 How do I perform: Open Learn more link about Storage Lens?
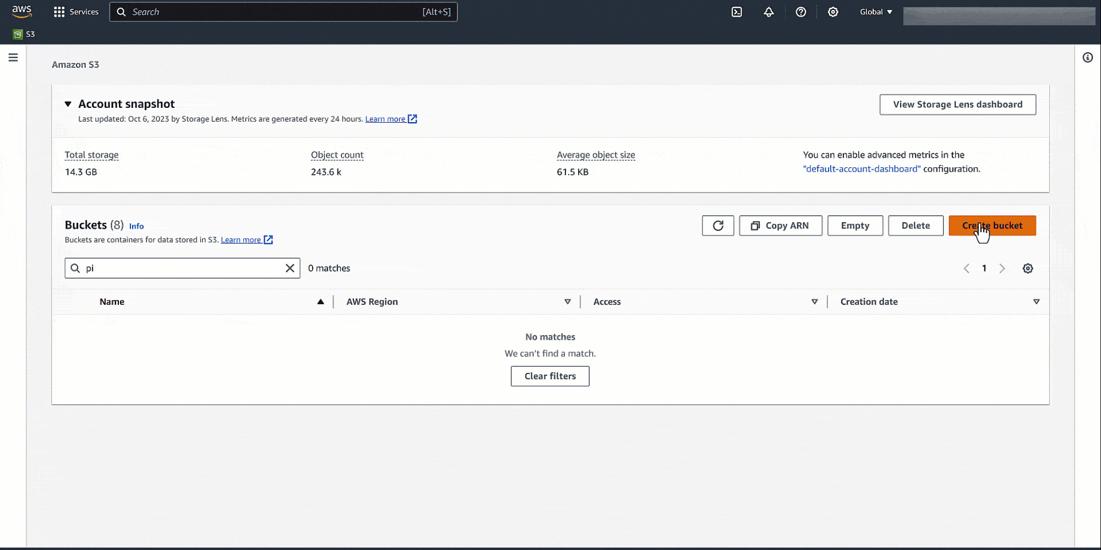391,119
